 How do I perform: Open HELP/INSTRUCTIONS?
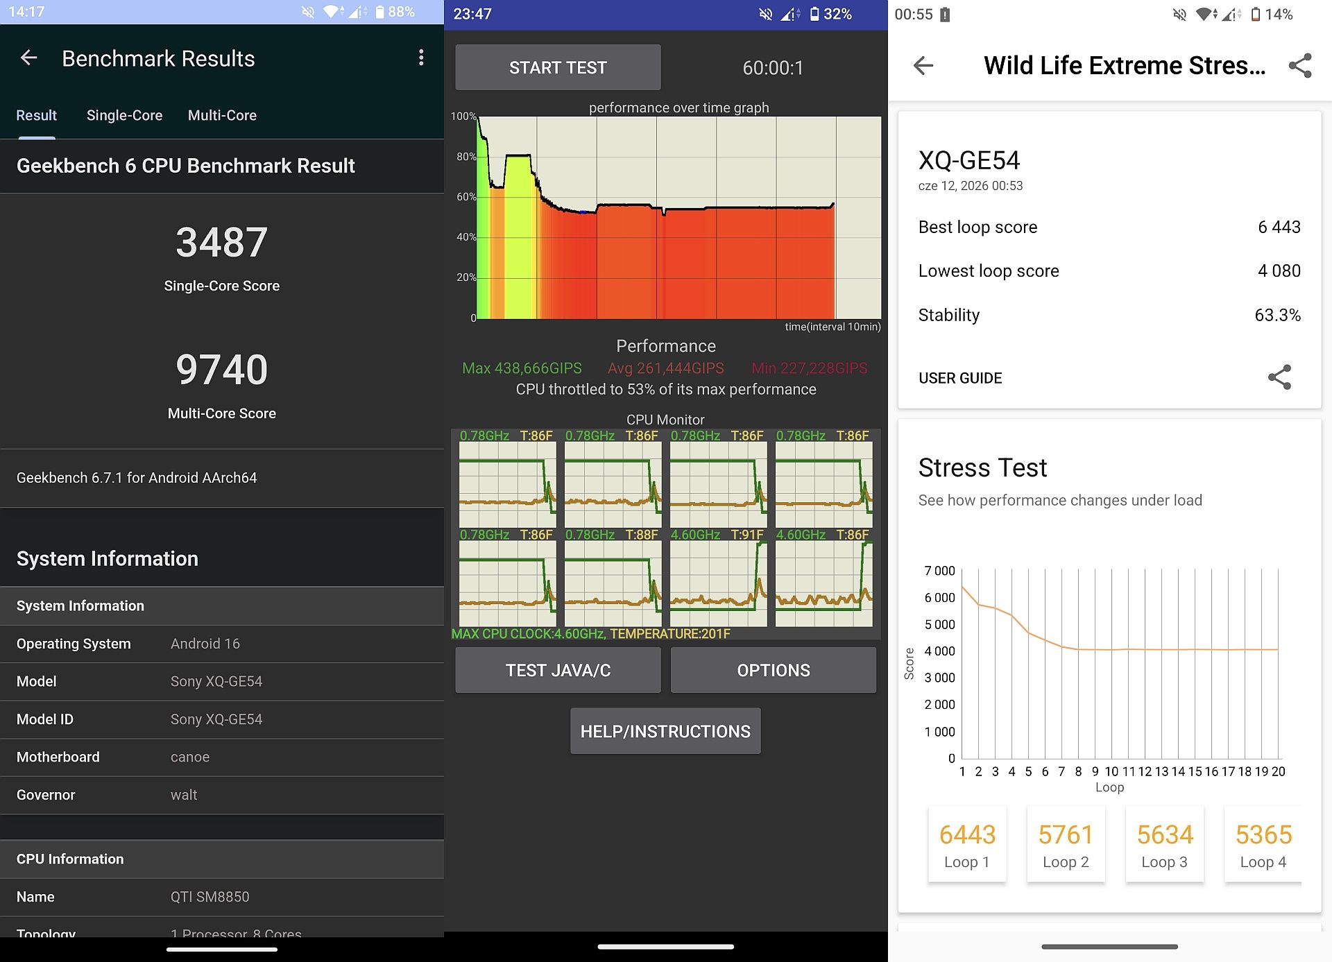665,731
